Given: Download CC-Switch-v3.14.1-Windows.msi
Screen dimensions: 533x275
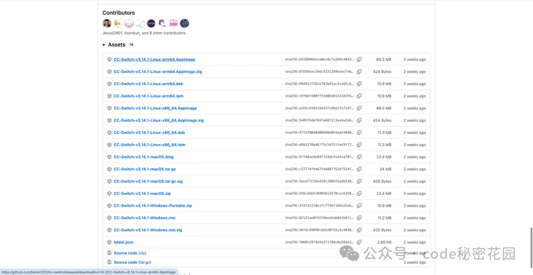Looking at the screenshot, I should coord(145,218).
